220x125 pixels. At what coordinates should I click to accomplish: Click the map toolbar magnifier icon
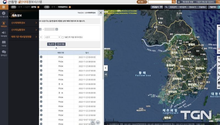[166, 7]
